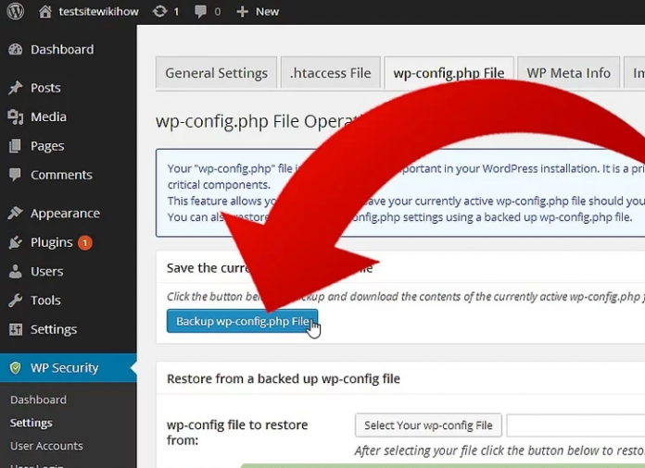The width and height of the screenshot is (645, 468).
Task: Click the plus New content icon
Action: (x=242, y=11)
